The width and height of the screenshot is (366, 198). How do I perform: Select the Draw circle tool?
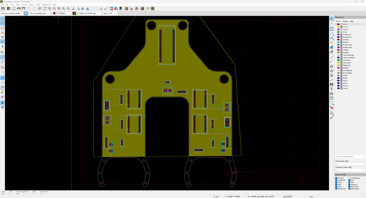(331, 71)
